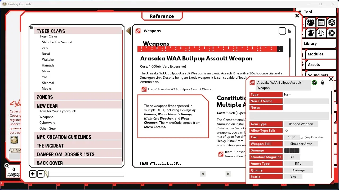This screenshot has height=190, width=339.
Task: Open the Other Gear index entry
Action: [x=48, y=129]
